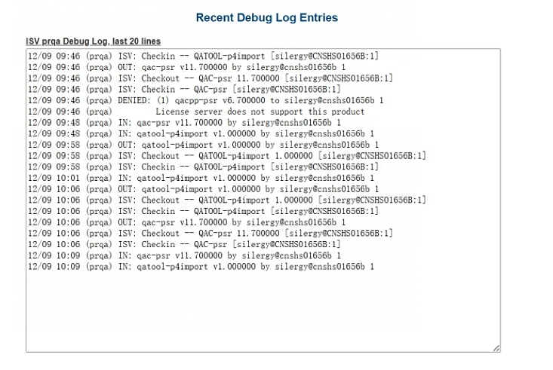Click the 09:46 OUT qac-psr v11.700000 line

186,66
